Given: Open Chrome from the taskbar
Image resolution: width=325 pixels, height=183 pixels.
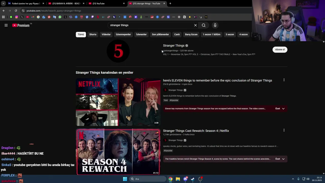Looking at the screenshot, I should [x=170, y=179].
